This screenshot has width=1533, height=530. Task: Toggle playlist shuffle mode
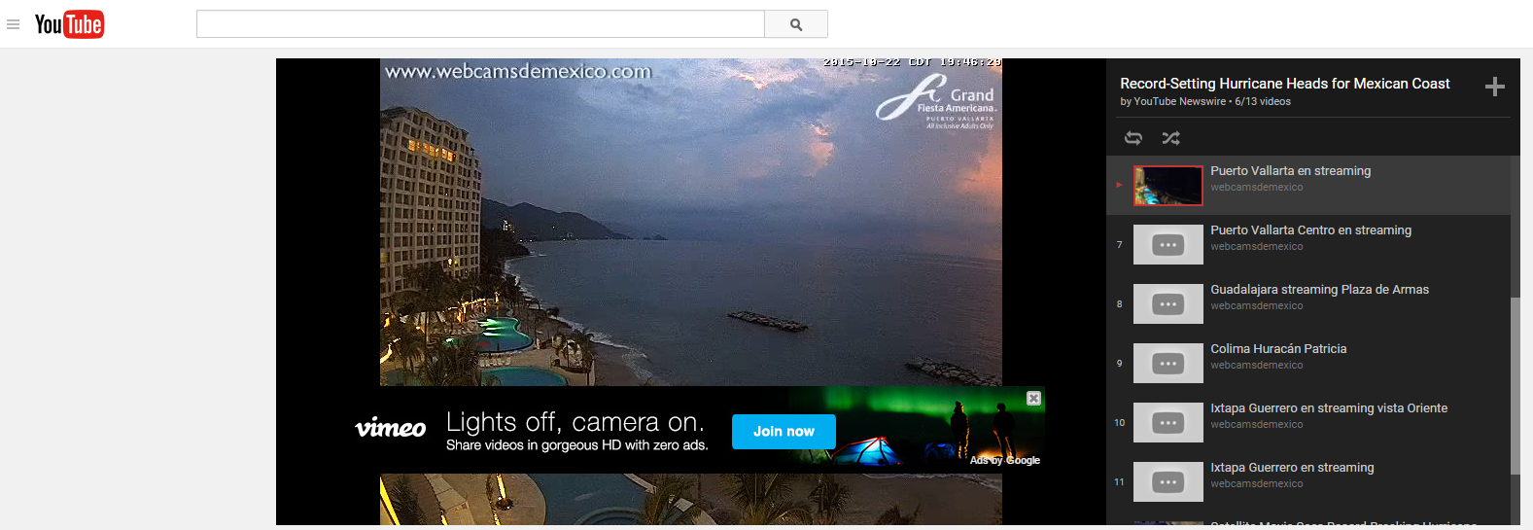[x=1170, y=138]
